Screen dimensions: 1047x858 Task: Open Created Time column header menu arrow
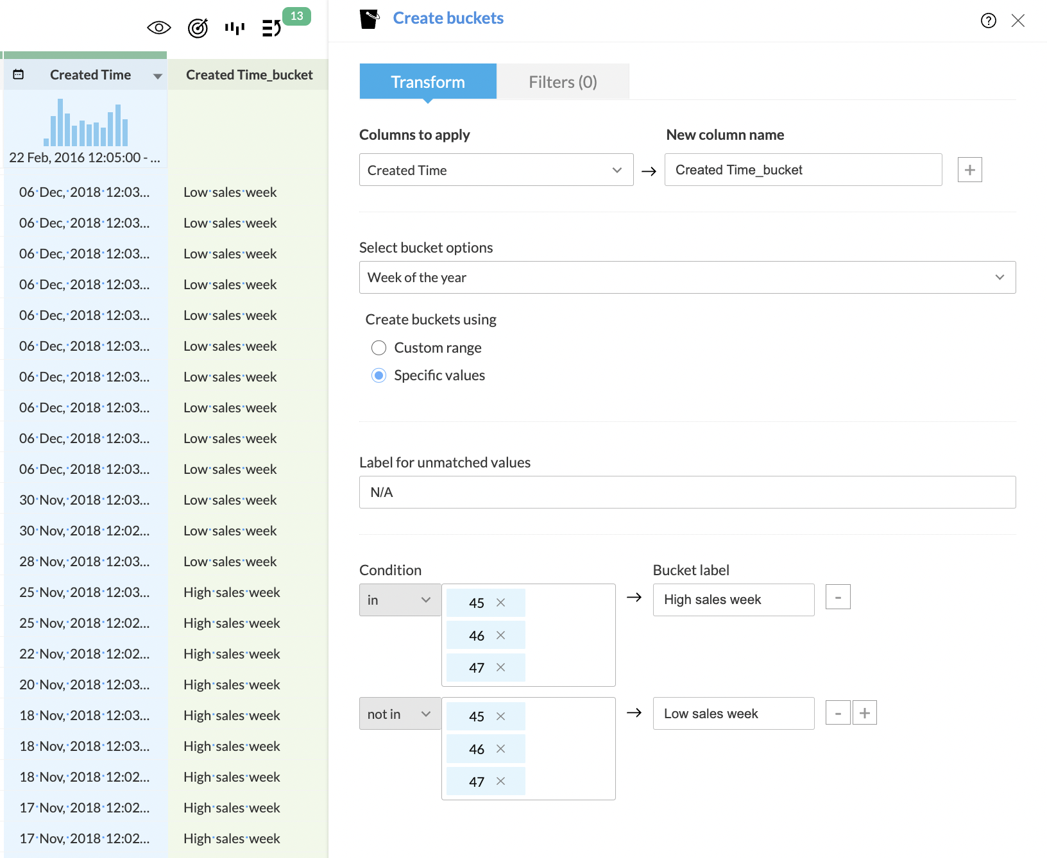[x=157, y=76]
